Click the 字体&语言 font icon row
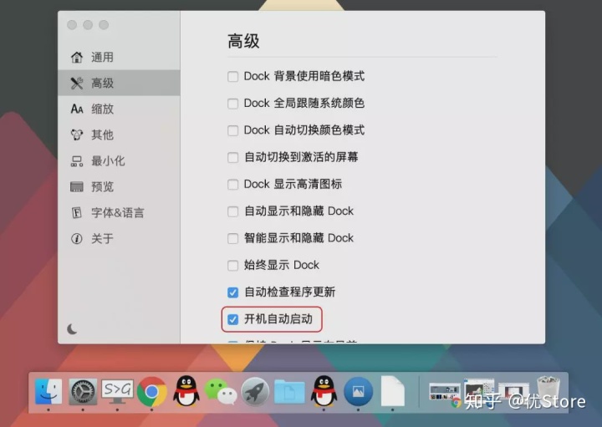 pos(119,212)
